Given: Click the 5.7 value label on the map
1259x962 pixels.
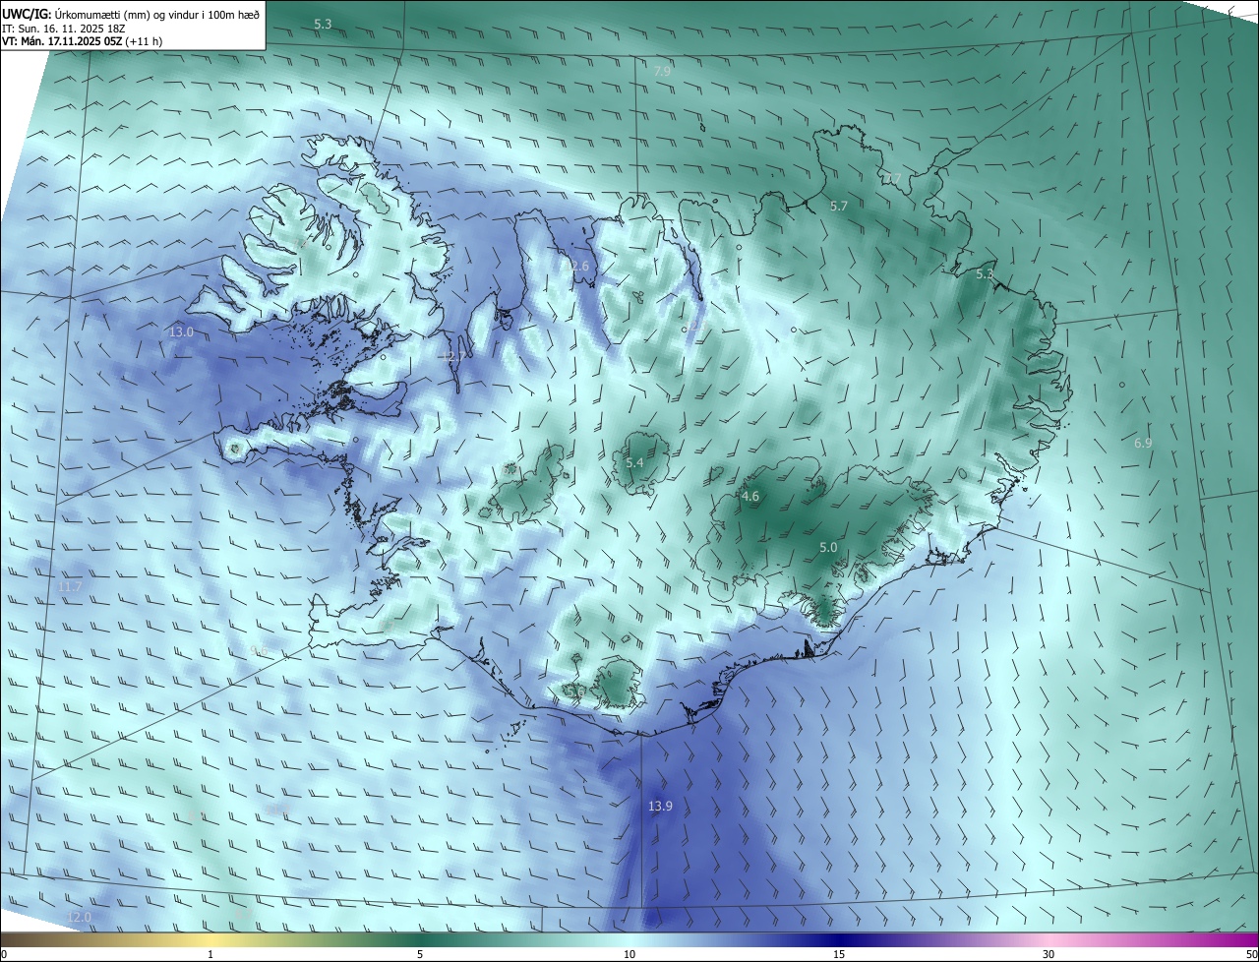Looking at the screenshot, I should coord(838,206).
